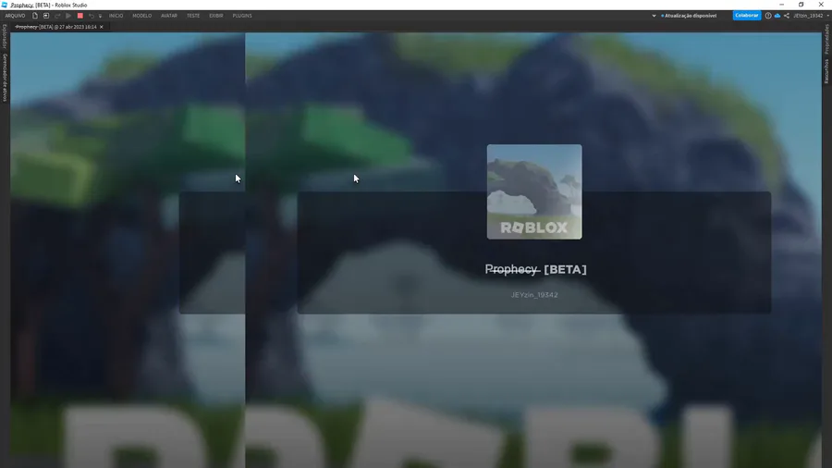Image resolution: width=832 pixels, height=468 pixels.
Task: Click the Roblox Studio app icon in title bar
Action: click(x=5, y=5)
